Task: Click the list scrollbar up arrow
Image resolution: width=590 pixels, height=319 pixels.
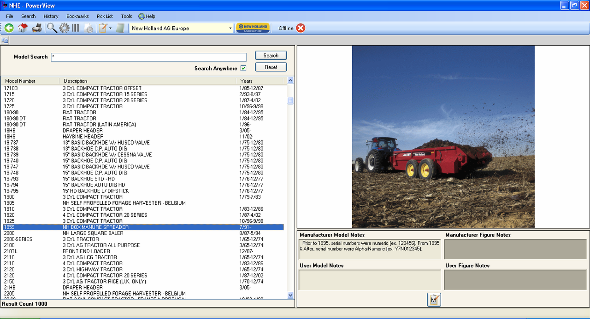Action: pos(290,81)
